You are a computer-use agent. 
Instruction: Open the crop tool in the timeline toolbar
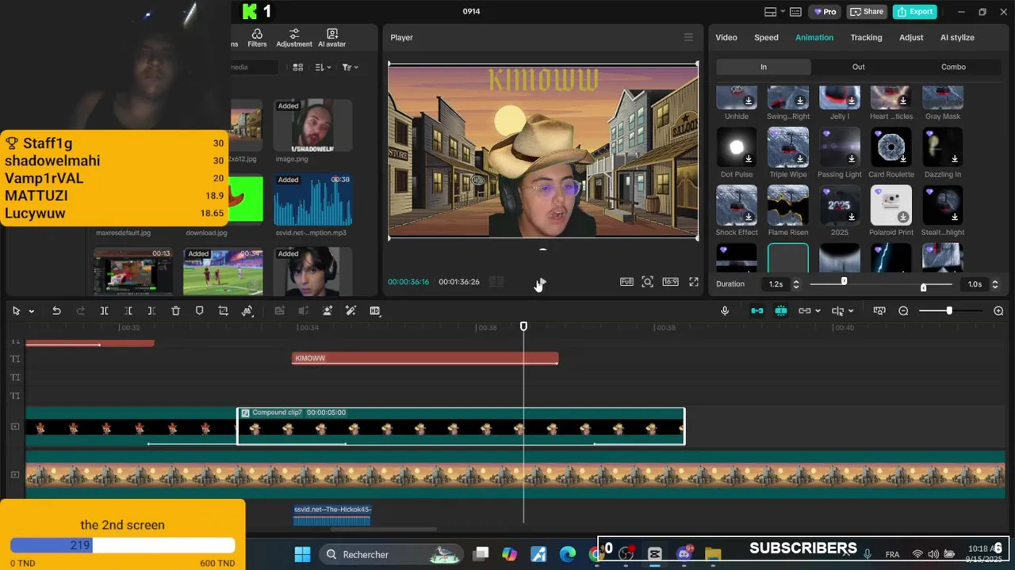[223, 311]
